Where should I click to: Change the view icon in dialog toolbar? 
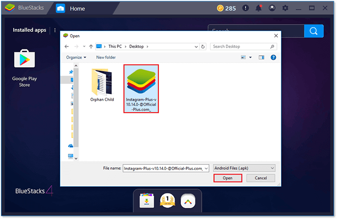[x=243, y=57]
